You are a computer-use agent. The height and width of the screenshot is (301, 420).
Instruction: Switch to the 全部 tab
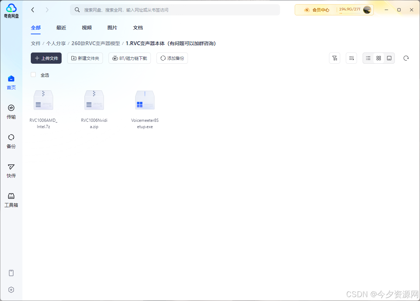click(x=36, y=28)
